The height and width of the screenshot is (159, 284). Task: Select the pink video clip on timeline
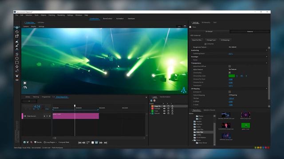76,116
